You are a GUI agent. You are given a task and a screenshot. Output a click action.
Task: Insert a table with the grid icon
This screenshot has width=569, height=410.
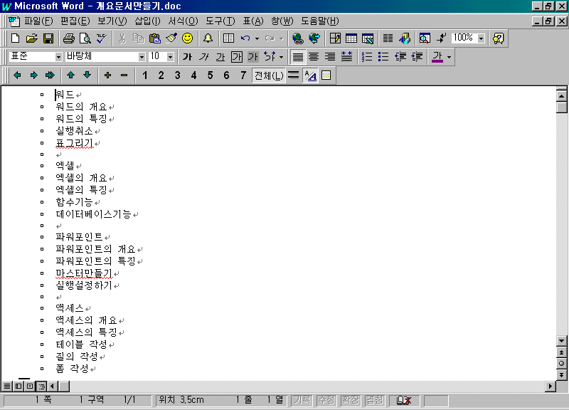pyautogui.click(x=351, y=38)
